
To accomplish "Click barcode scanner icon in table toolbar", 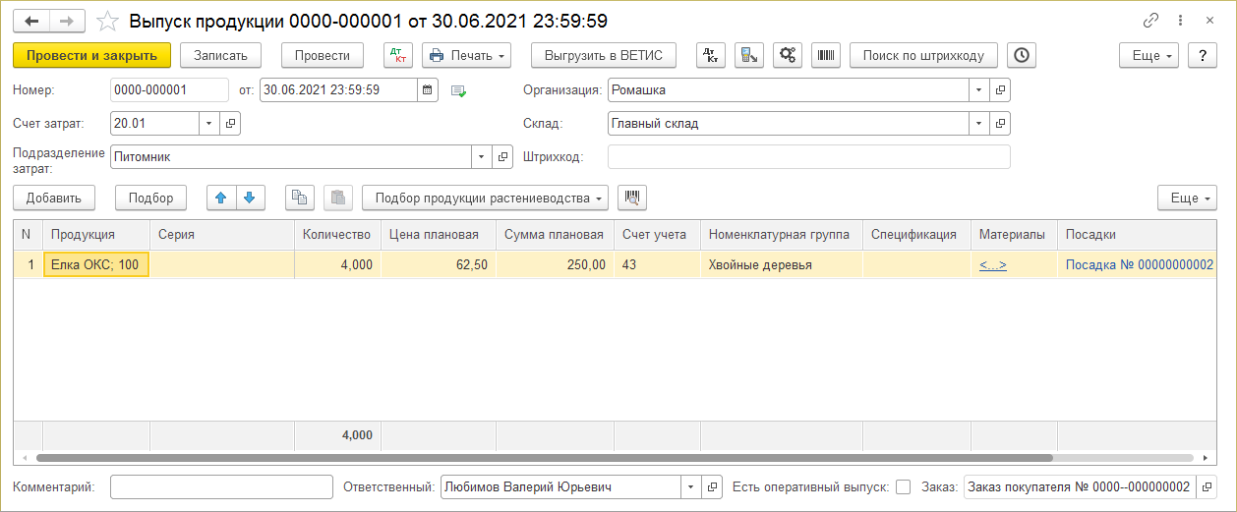I will (632, 198).
